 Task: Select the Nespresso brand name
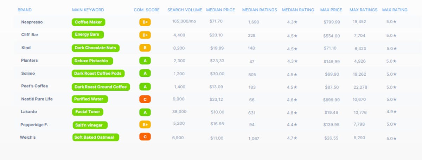[x=32, y=22]
